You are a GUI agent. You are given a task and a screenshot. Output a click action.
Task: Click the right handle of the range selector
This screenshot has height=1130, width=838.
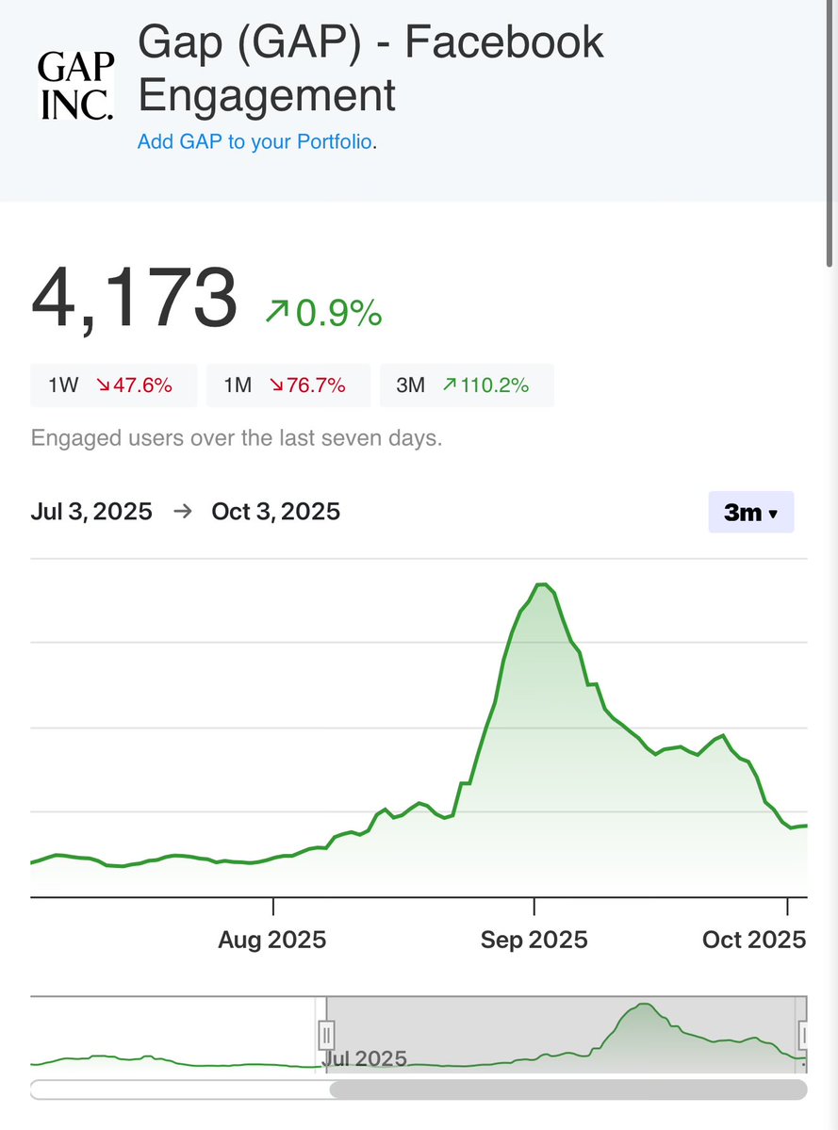[x=803, y=1037]
